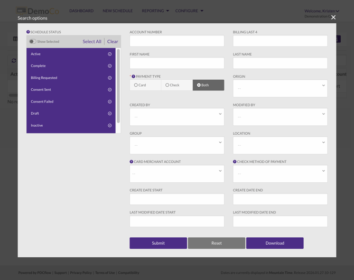Open the Origin dropdown

pos(280,88)
